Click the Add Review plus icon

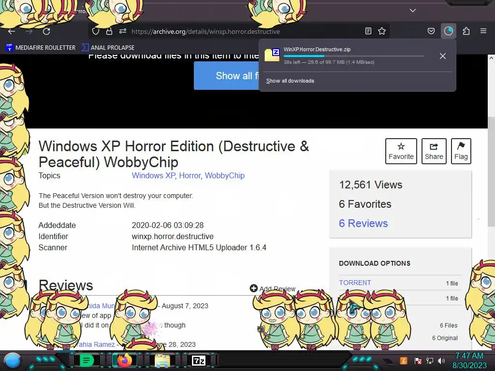[x=253, y=288]
